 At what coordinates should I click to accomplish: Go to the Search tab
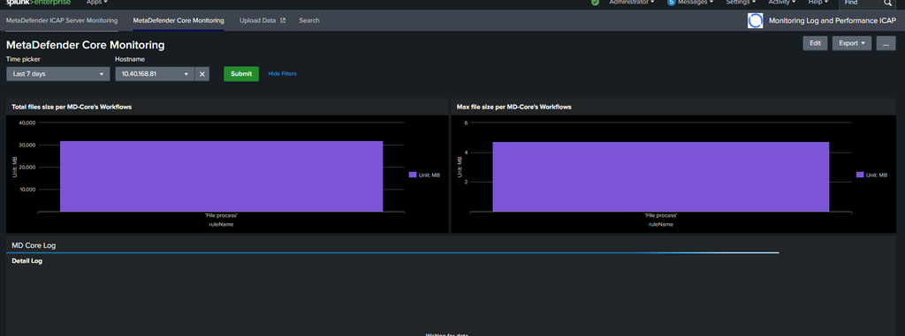click(x=308, y=20)
